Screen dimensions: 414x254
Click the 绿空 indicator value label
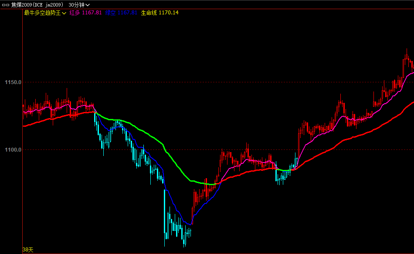121,13
